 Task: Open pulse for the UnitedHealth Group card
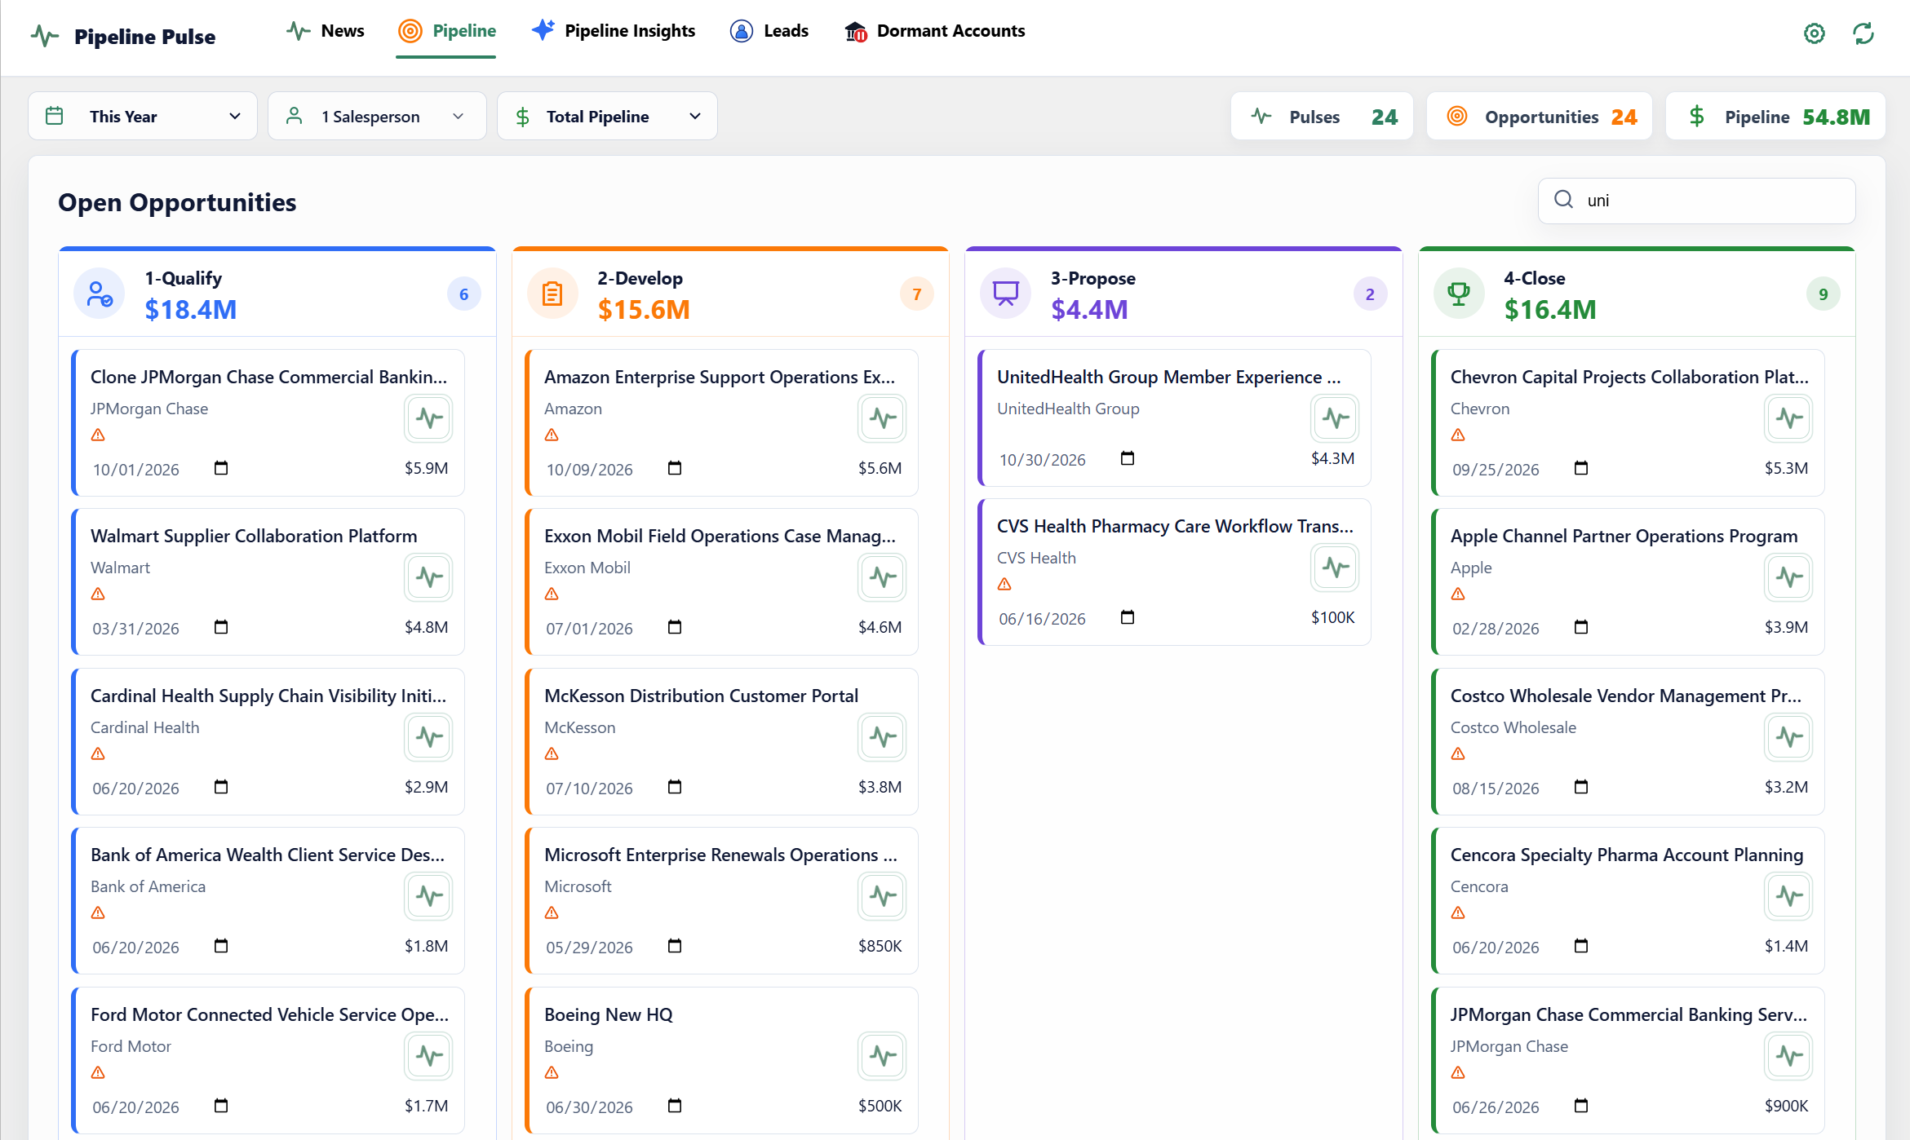1336,418
